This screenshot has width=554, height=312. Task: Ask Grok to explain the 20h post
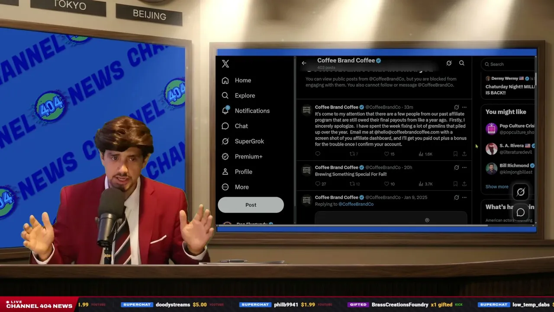point(456,167)
